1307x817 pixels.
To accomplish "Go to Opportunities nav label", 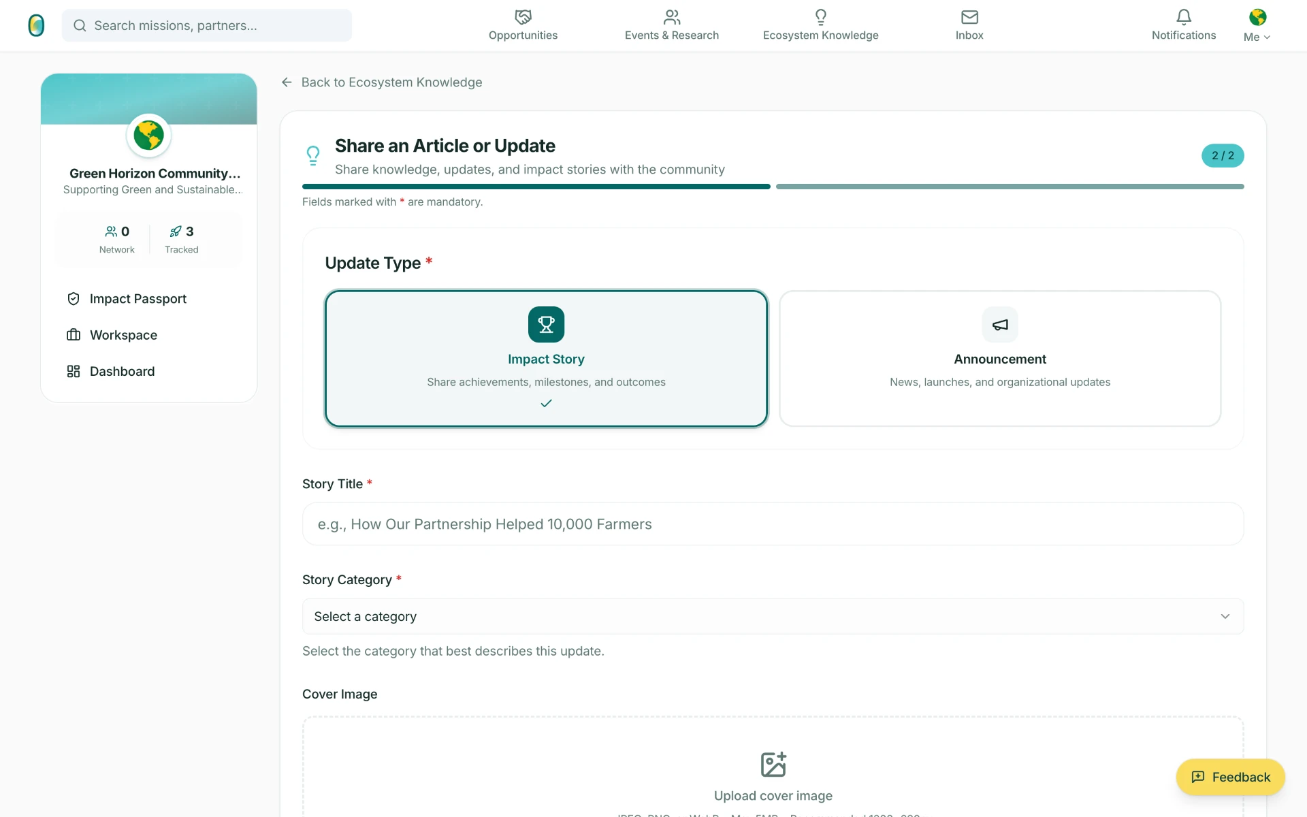I will (523, 35).
